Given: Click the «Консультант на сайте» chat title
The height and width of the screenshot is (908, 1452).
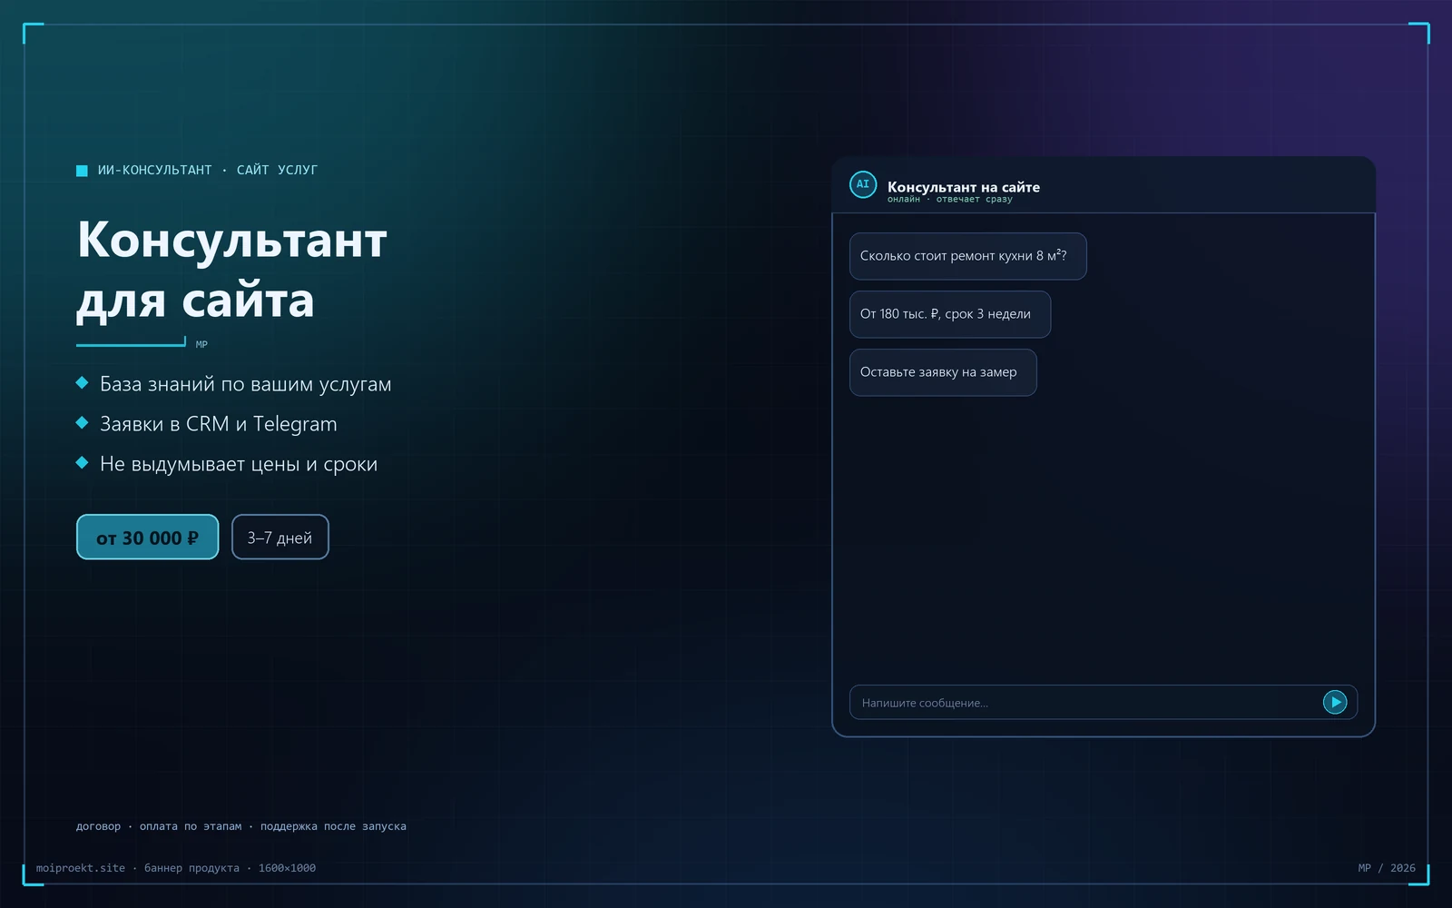Looking at the screenshot, I should click(964, 187).
